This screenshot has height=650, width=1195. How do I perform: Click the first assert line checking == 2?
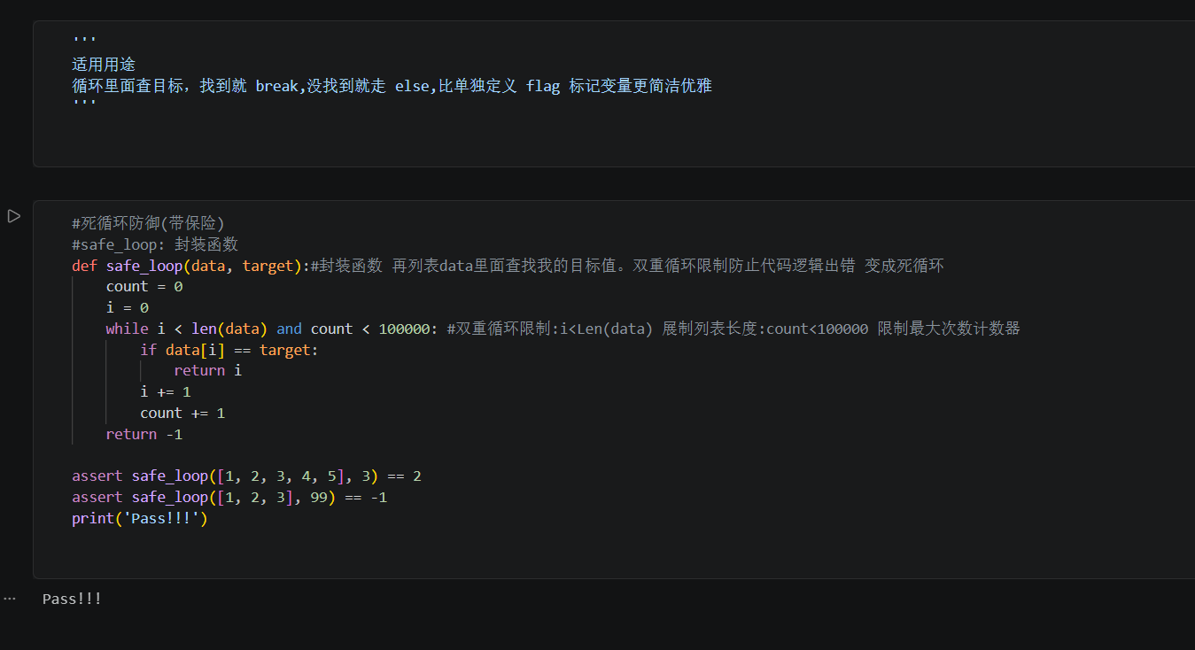coord(246,476)
